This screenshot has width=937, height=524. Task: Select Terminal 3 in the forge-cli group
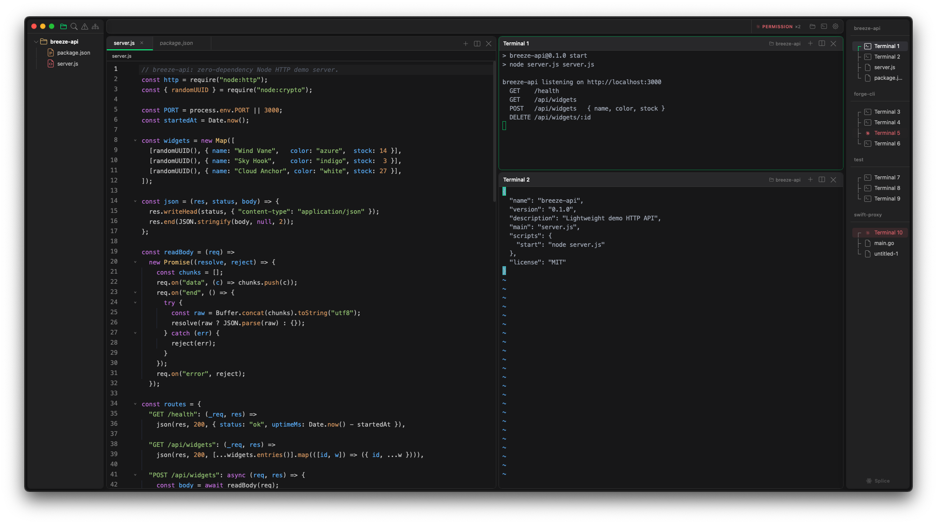point(880,112)
